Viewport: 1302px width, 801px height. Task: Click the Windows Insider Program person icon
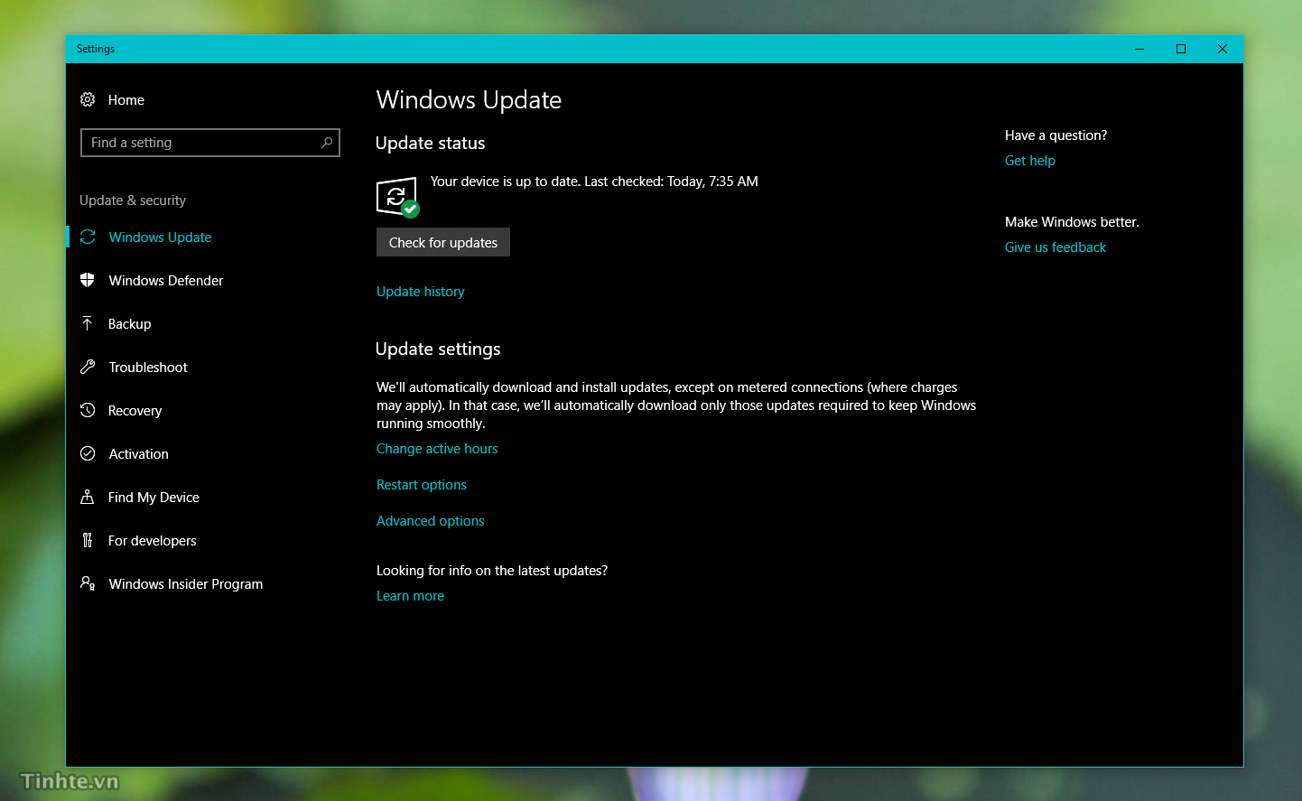(88, 583)
